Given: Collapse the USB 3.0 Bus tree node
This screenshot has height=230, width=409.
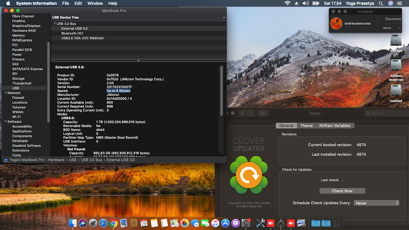Looking at the screenshot, I should 54,23.
